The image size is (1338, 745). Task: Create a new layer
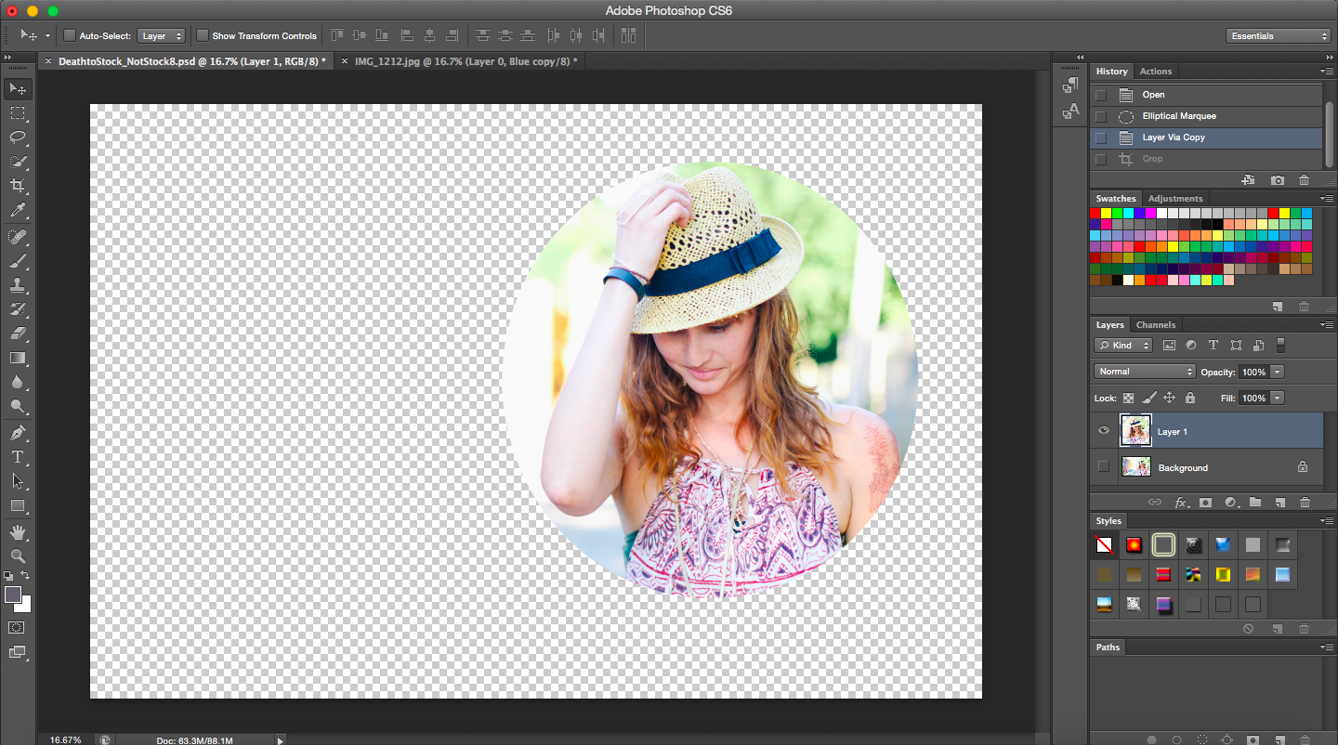click(1280, 503)
